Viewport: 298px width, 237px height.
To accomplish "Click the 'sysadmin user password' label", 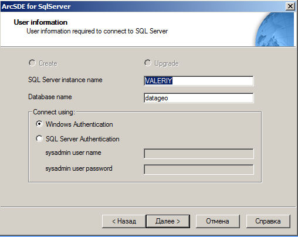I will 79,168.
